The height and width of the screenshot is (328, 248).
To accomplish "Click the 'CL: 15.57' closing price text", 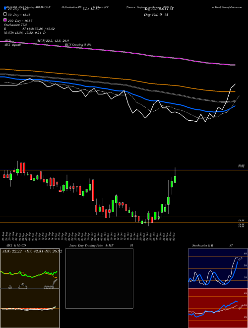I will 91,9.
